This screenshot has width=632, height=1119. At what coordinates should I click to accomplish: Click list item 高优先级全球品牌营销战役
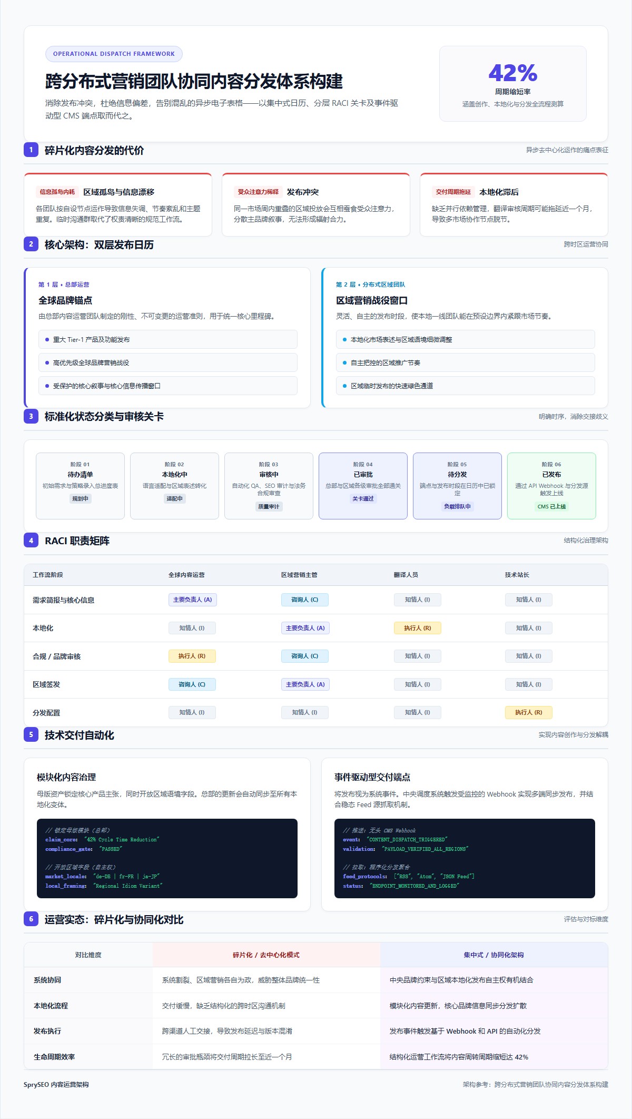[168, 362]
